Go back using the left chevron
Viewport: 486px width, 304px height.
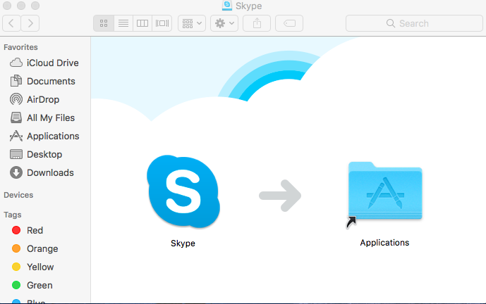point(11,23)
